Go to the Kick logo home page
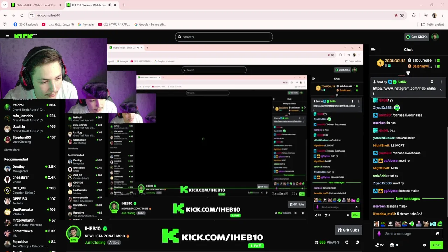The image size is (448, 252). tap(26, 36)
